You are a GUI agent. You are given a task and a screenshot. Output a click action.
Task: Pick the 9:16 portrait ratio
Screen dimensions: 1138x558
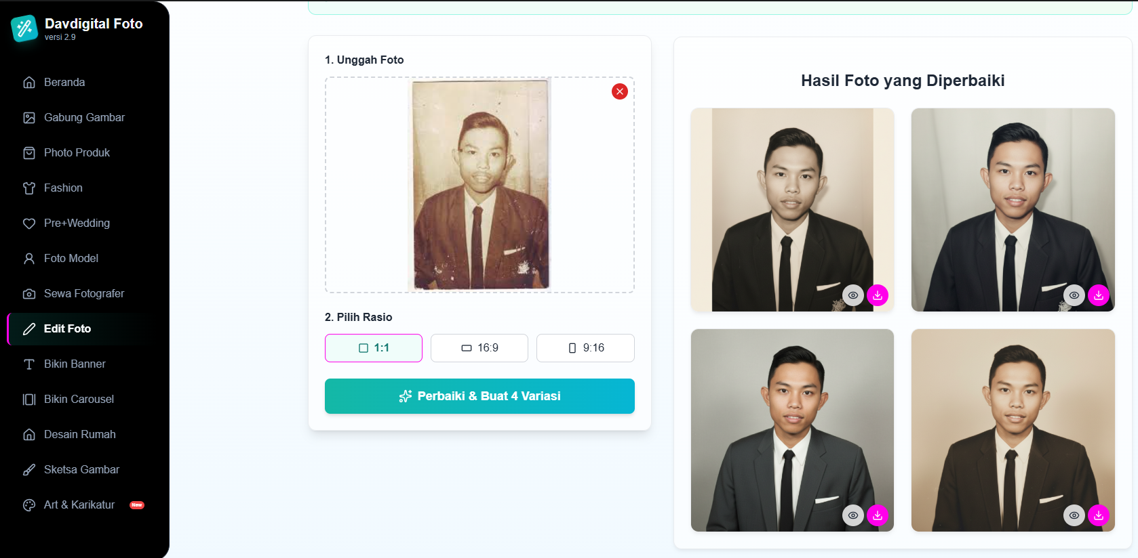[x=585, y=348]
